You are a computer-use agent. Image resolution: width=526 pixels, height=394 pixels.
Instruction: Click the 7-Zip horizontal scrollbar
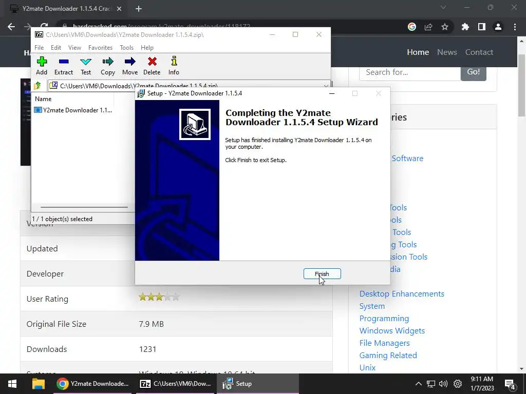[84, 207]
